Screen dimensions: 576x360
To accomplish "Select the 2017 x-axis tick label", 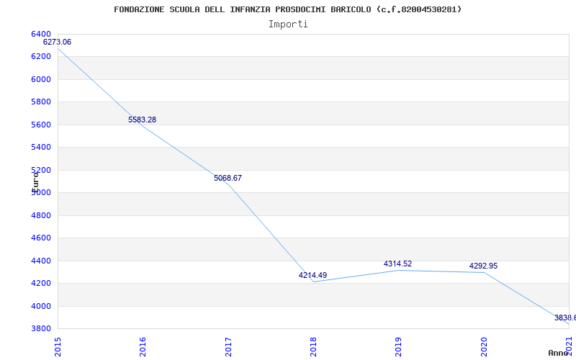I will 228,346.
